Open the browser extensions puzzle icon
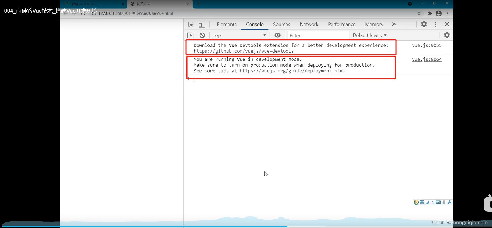The height and width of the screenshot is (228, 492). (430, 13)
